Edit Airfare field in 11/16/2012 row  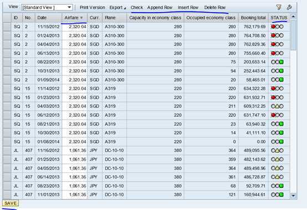(75, 151)
